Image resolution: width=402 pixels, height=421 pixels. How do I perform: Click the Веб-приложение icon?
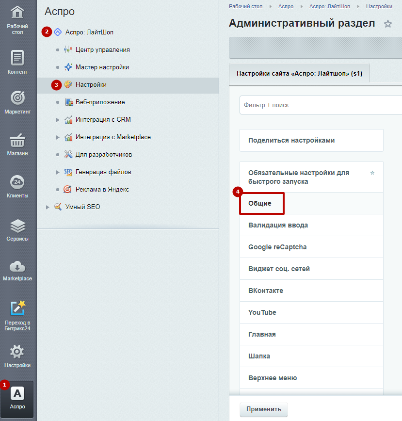(69, 102)
